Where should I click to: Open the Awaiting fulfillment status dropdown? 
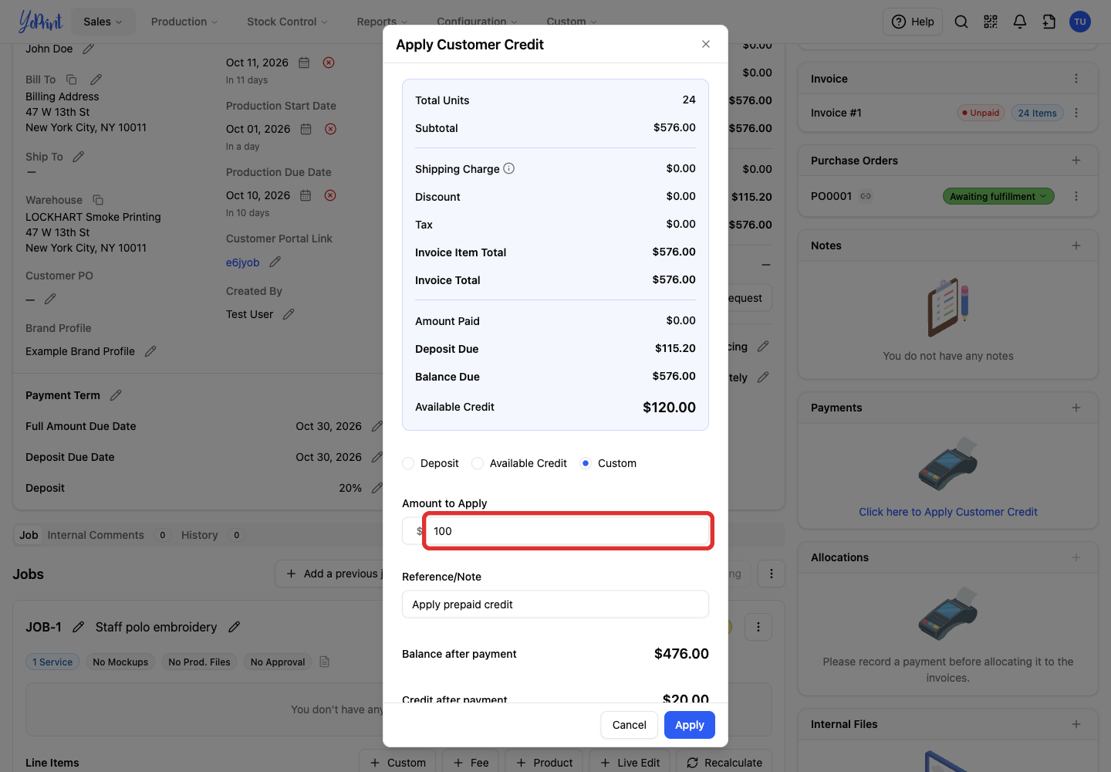[998, 196]
